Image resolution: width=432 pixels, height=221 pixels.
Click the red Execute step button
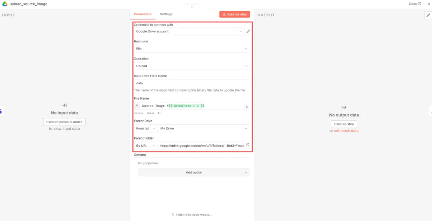coord(234,14)
